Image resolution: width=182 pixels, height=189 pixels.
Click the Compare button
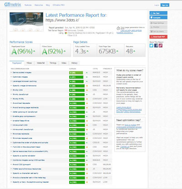click(158, 18)
